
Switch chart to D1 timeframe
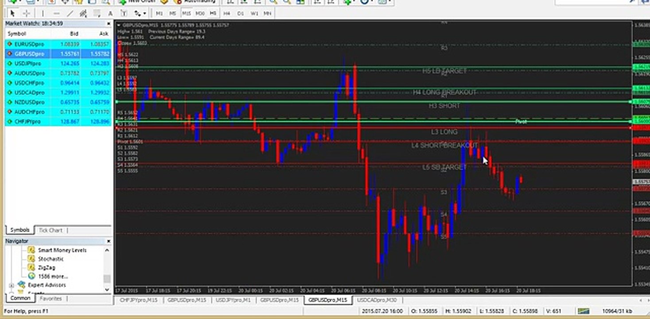tap(241, 13)
